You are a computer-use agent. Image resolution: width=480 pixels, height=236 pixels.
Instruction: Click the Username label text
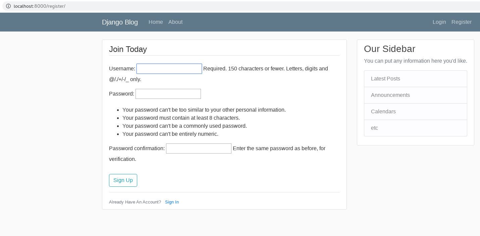click(x=122, y=69)
